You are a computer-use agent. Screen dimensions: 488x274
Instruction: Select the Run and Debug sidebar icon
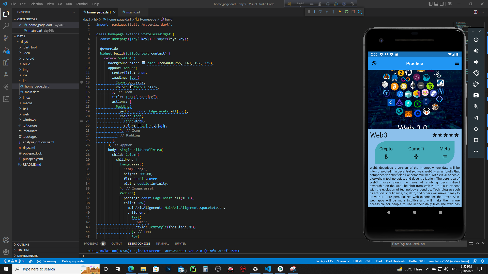point(6,51)
